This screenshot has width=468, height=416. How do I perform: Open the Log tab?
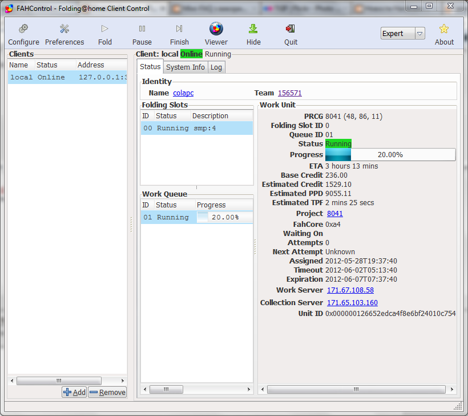click(216, 67)
